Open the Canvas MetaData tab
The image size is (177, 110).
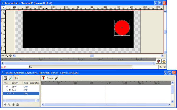(x=57, y=78)
